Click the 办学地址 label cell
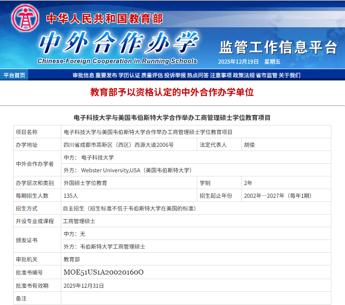The width and height of the screenshot is (345, 305). [x=37, y=145]
